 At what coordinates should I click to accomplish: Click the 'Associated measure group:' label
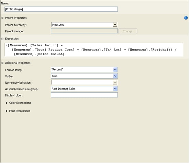tap(22, 89)
